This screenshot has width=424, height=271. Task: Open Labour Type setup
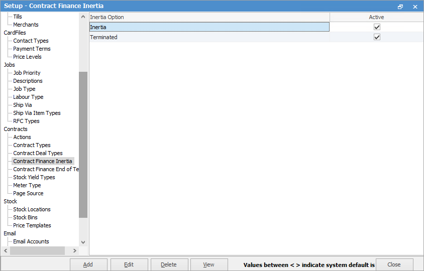(28, 97)
